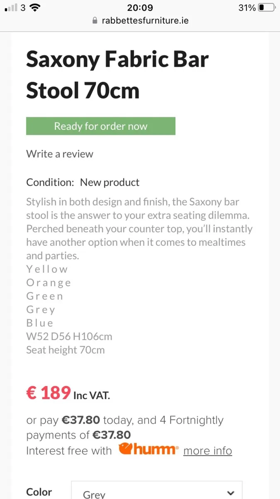Tap the 31% battery percentage indicator

click(x=248, y=7)
